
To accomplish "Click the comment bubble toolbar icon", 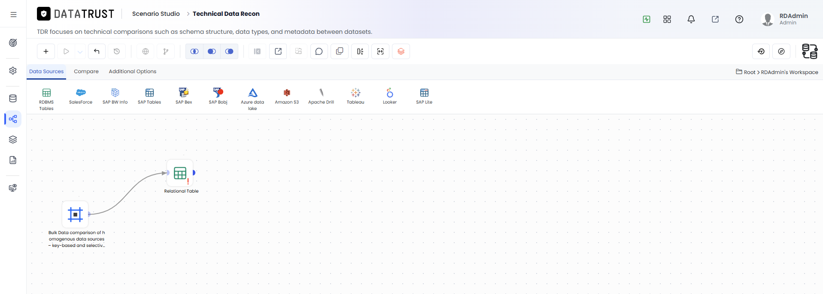I will tap(319, 51).
